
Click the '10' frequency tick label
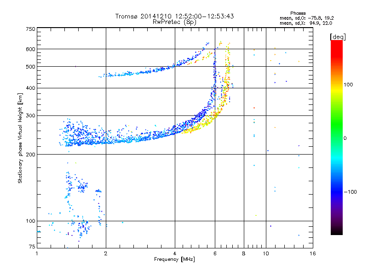pyautogui.click(x=266, y=253)
